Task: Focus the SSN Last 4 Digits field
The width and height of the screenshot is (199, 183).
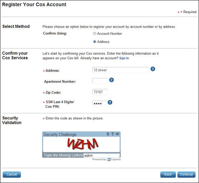Action: [x=99, y=103]
